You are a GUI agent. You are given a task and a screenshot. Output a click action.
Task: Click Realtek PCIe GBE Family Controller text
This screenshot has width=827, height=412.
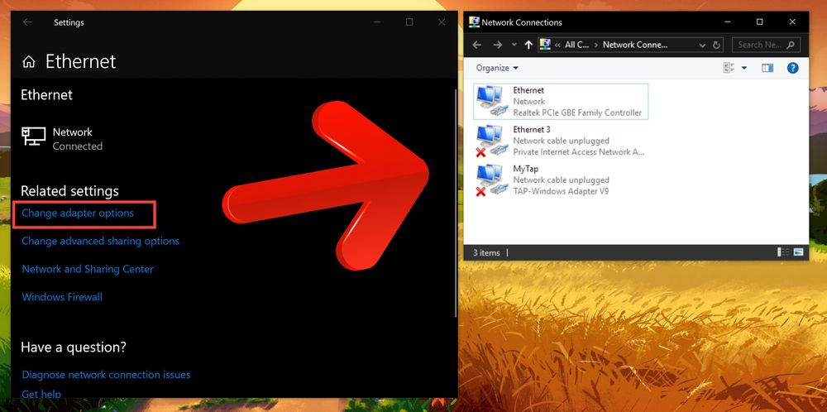pyautogui.click(x=577, y=113)
